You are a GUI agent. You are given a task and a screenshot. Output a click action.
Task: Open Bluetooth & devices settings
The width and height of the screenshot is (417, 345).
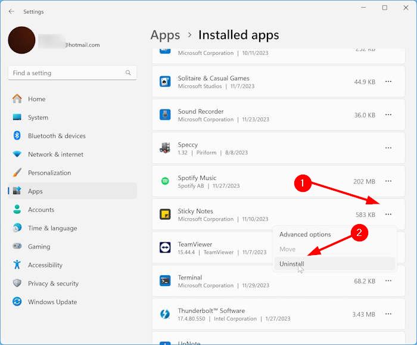point(72,136)
